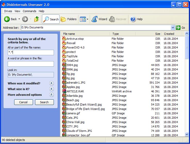Select the Apples.jpg file icon
190x144 pixels.
(64, 87)
